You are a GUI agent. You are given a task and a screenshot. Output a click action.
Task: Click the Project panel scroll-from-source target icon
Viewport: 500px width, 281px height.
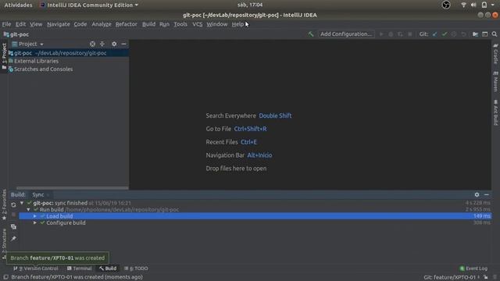pyautogui.click(x=92, y=44)
